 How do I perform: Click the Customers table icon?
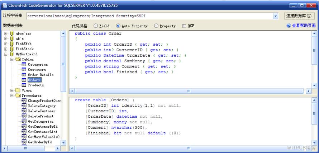coord(24,70)
